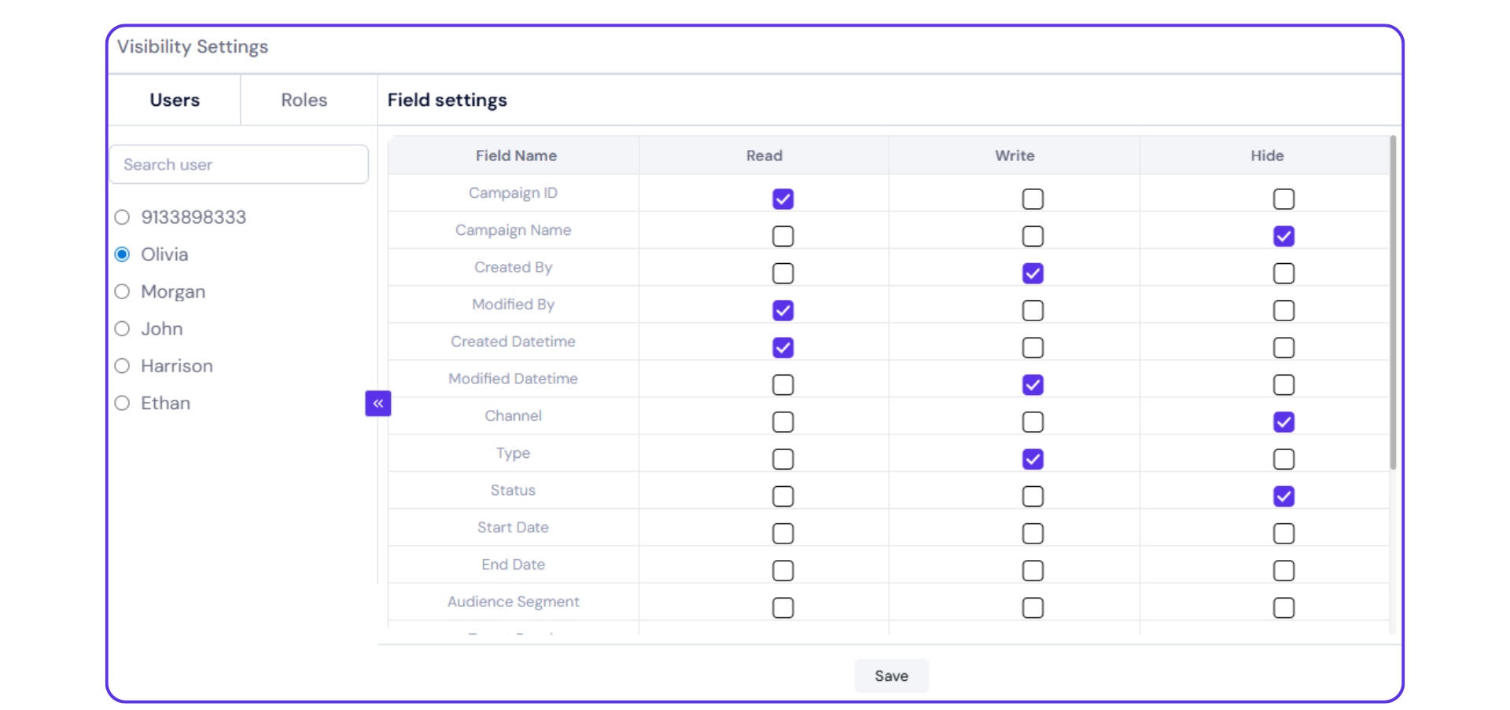Screen dimensions: 1510x710
Task: Uncheck Hide for the Status field
Action: coord(1283,496)
